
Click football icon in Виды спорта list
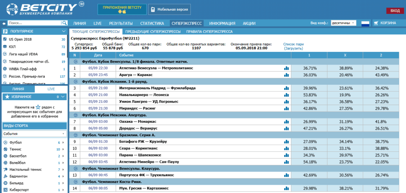(x=5, y=143)
